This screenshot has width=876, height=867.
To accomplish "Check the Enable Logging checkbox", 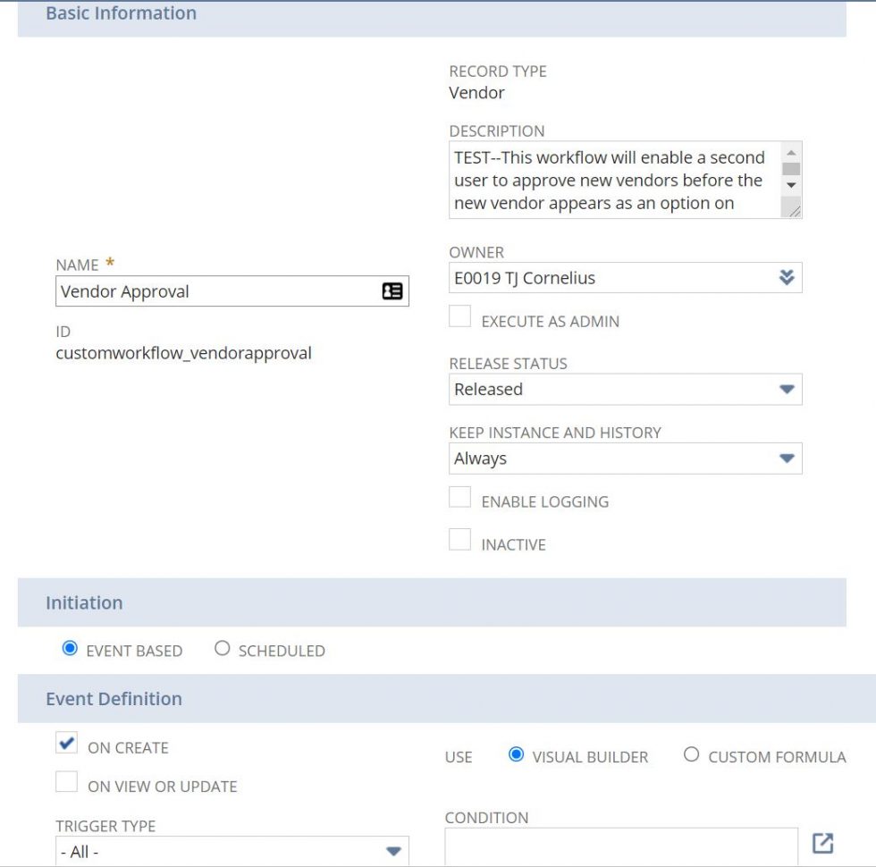I will (x=459, y=496).
